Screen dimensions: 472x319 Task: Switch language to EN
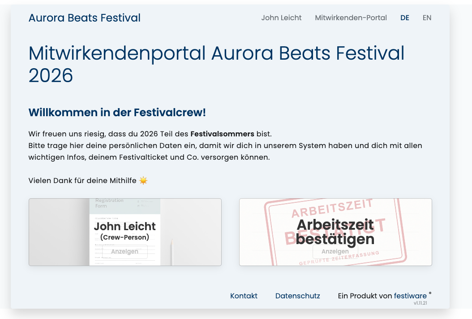(x=427, y=18)
